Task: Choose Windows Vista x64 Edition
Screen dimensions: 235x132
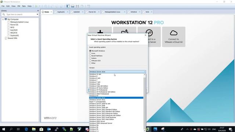Action: click(x=116, y=86)
